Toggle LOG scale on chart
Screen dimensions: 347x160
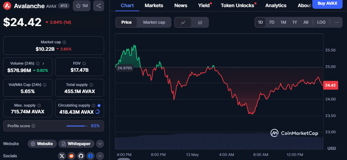pyautogui.click(x=321, y=22)
